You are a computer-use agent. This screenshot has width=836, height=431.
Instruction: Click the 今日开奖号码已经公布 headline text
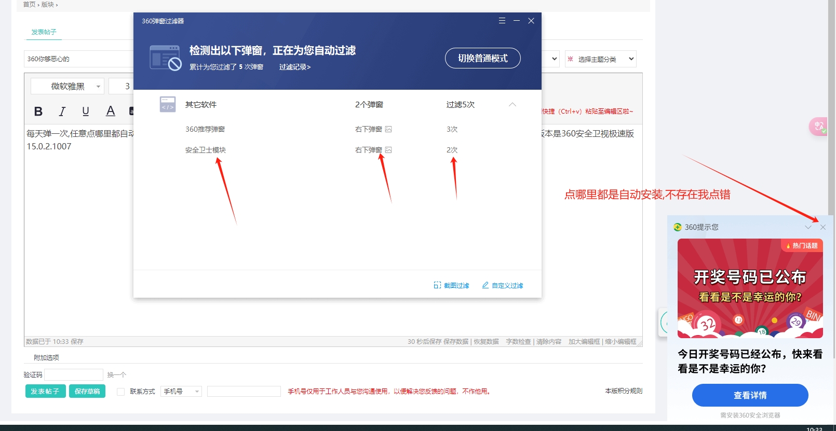click(x=750, y=362)
